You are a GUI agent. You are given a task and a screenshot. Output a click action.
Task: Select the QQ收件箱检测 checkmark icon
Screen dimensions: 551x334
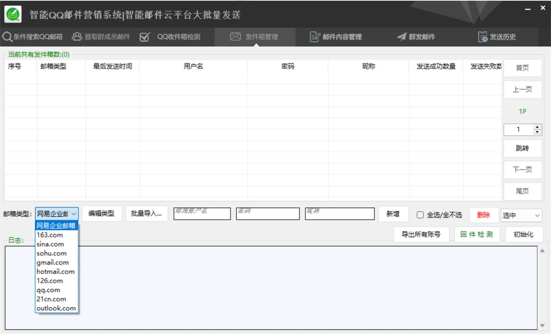tap(145, 37)
